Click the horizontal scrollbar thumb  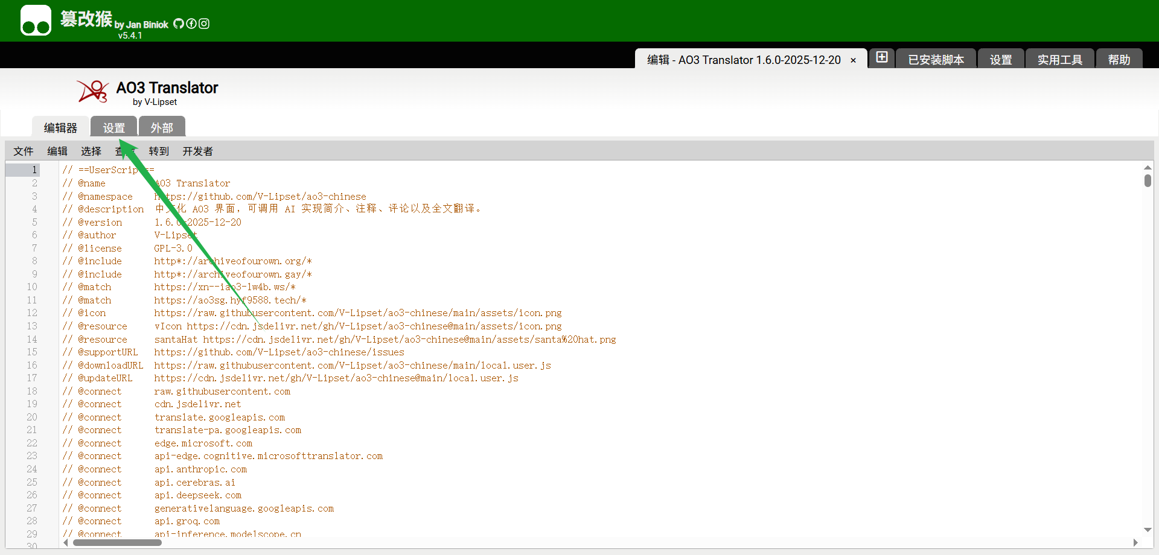[x=117, y=542]
